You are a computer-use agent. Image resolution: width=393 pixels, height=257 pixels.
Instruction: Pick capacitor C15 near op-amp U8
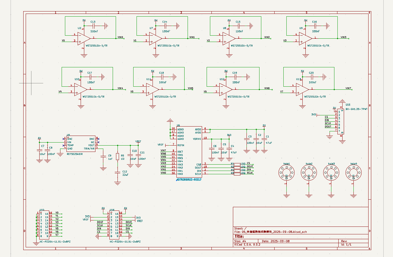pos(239,26)
